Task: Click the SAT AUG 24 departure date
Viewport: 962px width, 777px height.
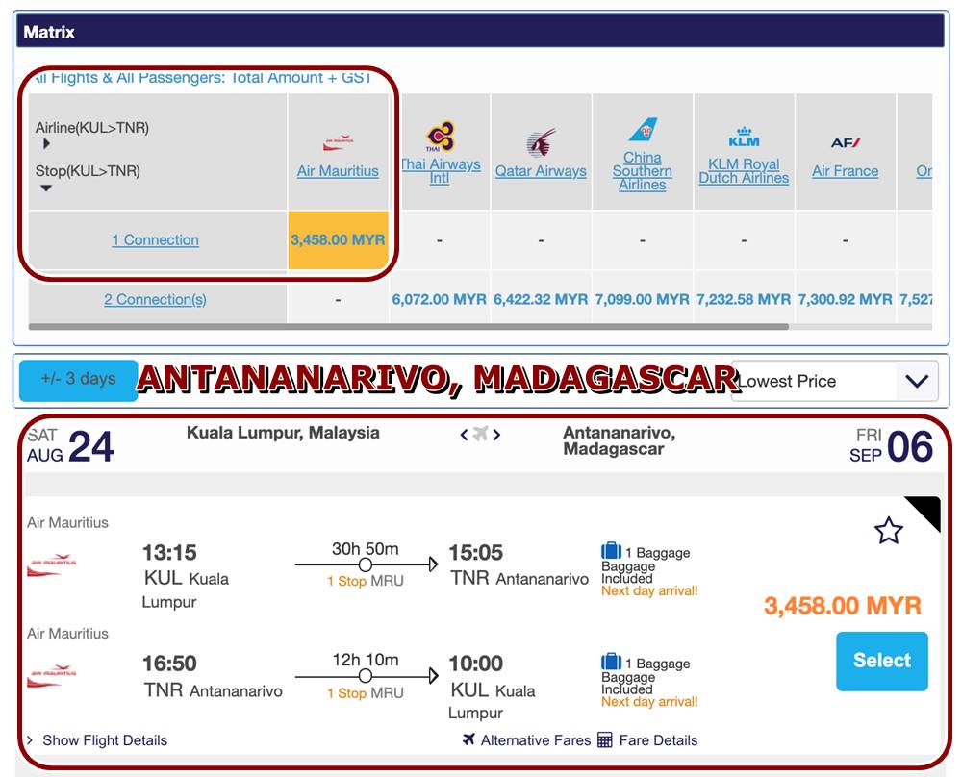Action: tap(70, 446)
